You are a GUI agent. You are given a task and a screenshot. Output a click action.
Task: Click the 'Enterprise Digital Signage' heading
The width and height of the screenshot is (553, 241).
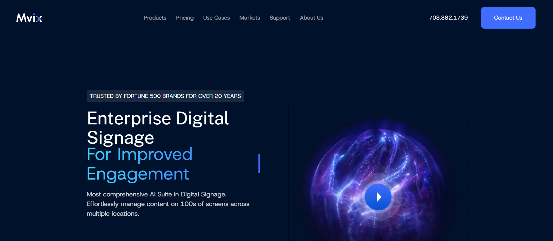click(158, 128)
